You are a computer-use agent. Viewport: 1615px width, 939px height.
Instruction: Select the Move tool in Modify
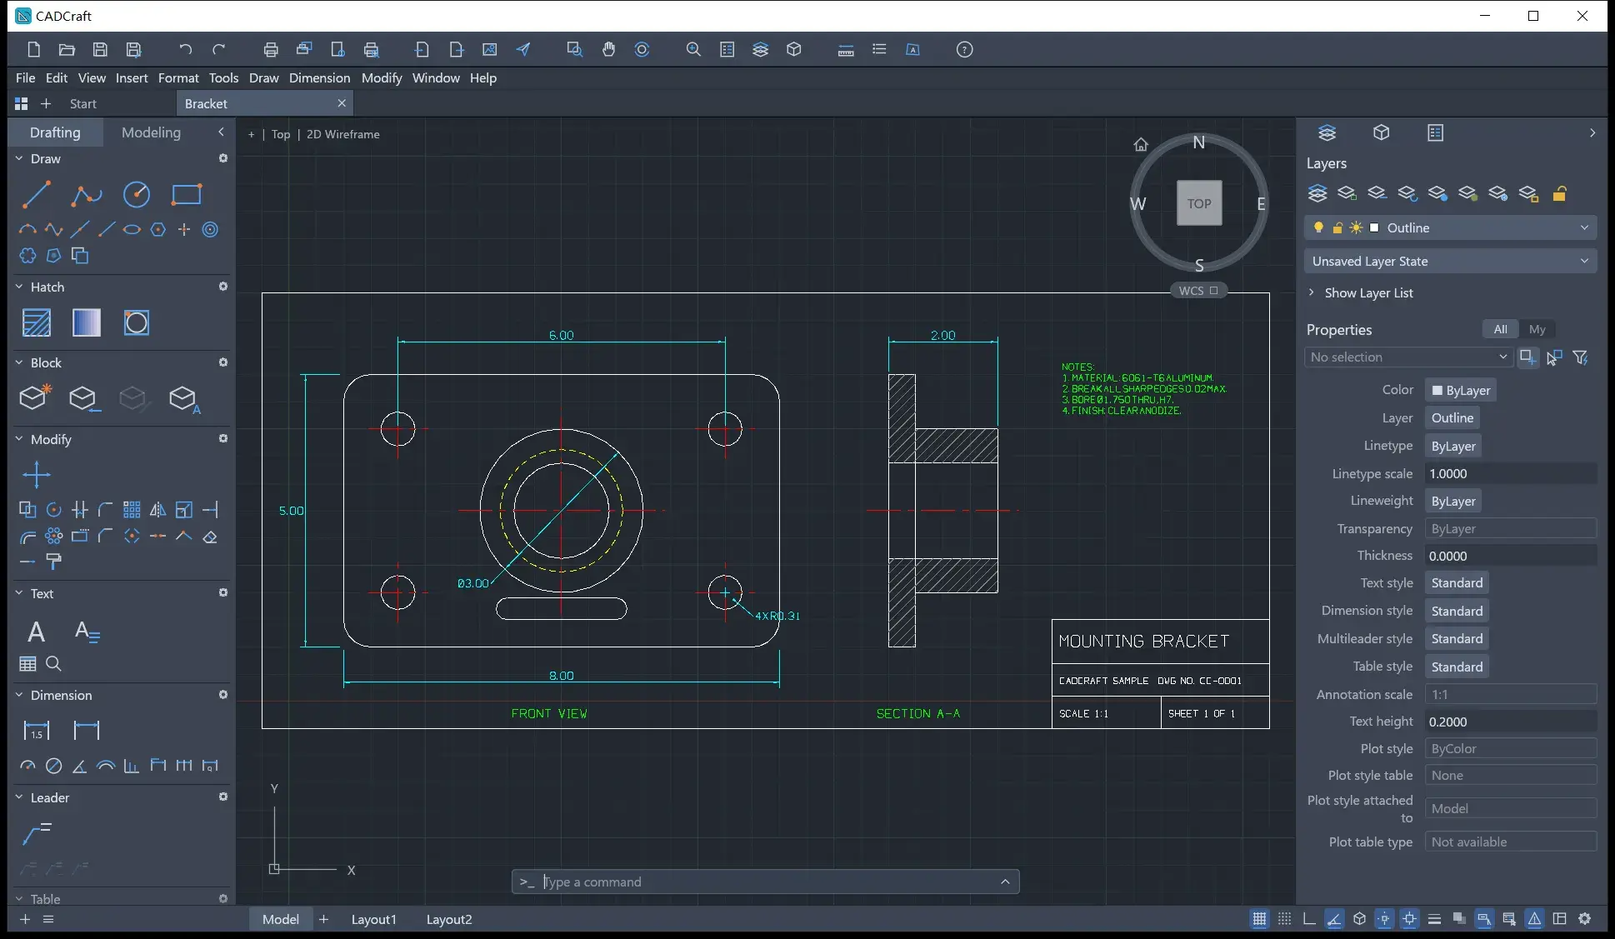pos(36,475)
